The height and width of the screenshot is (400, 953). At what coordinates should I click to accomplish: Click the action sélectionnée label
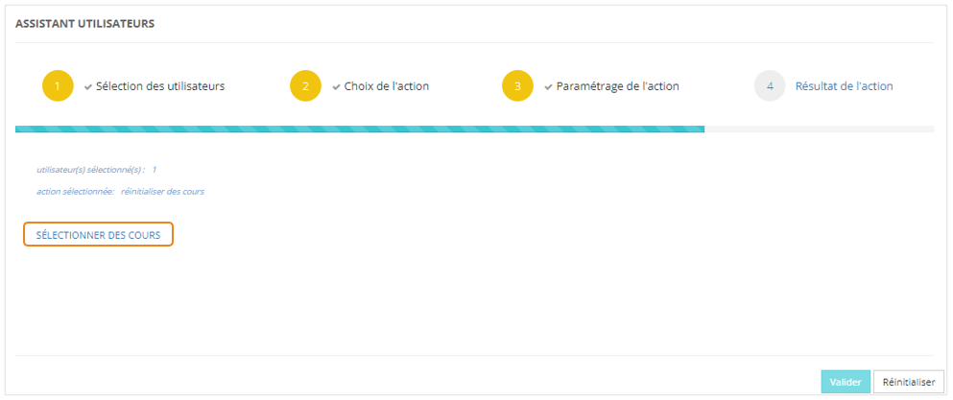pos(75,191)
